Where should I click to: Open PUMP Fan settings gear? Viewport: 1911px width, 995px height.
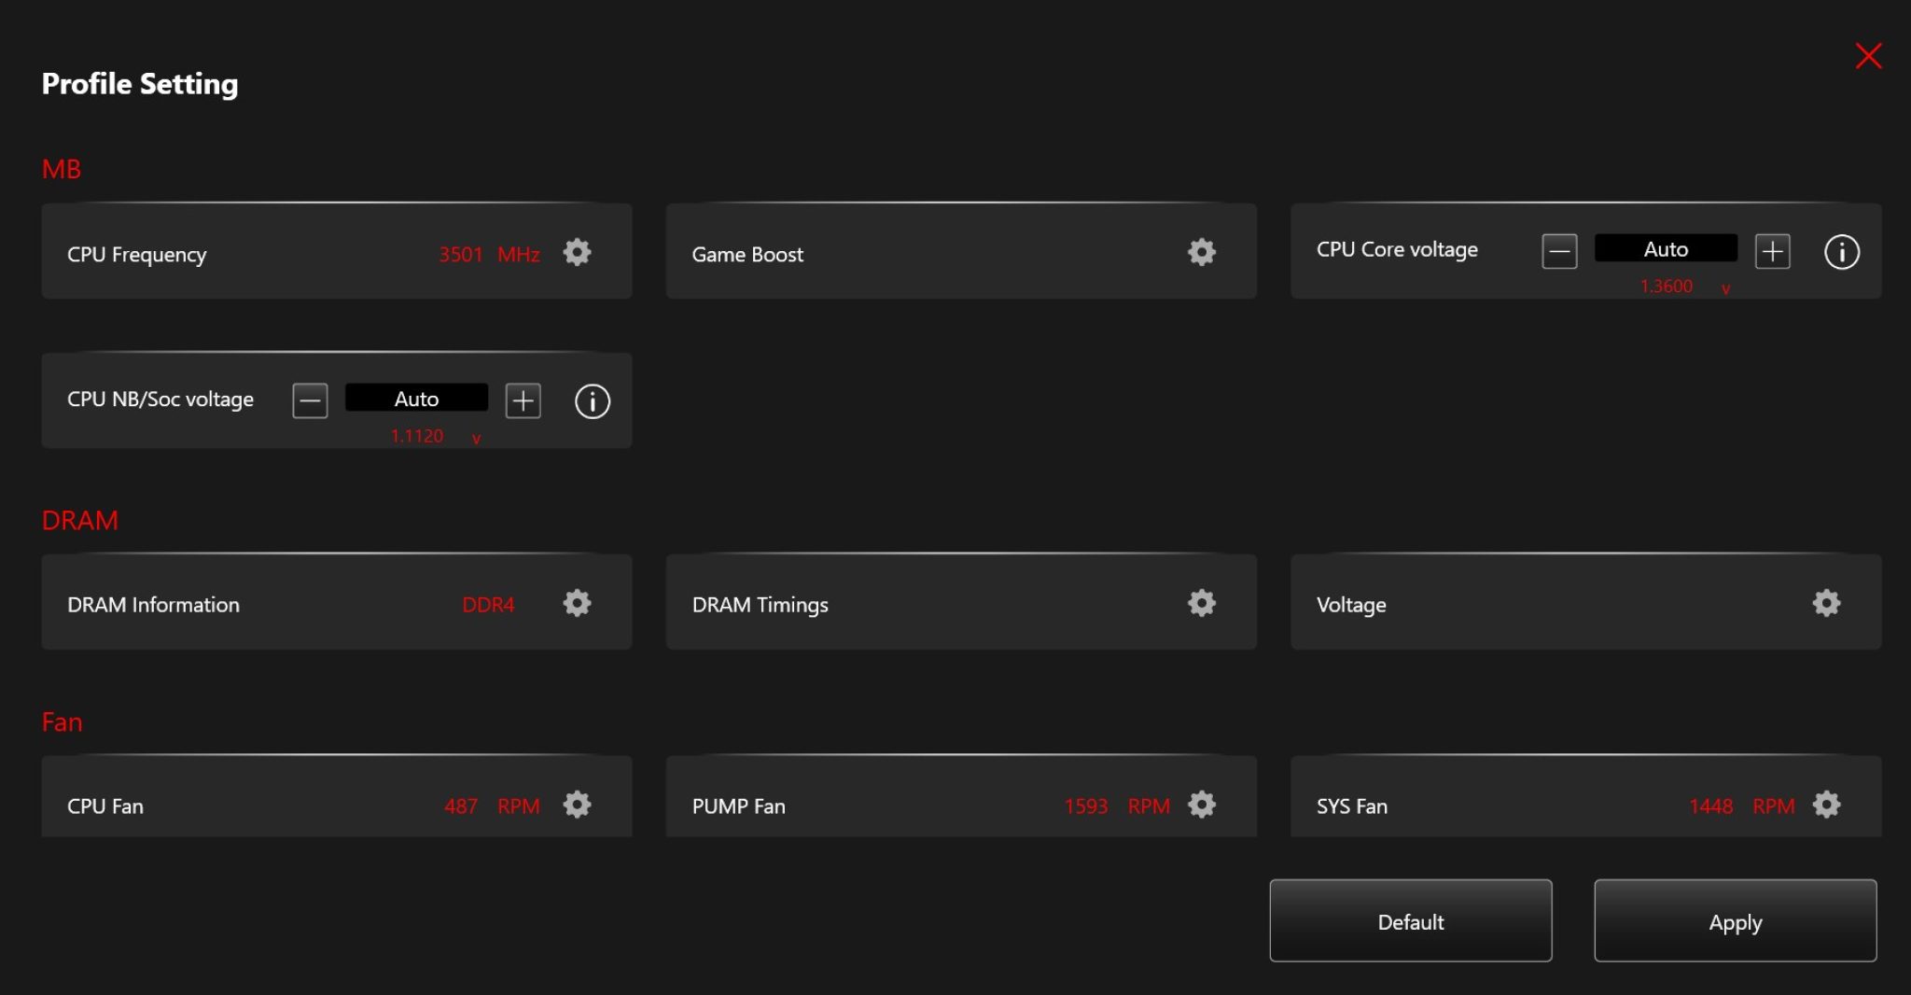click(1201, 805)
